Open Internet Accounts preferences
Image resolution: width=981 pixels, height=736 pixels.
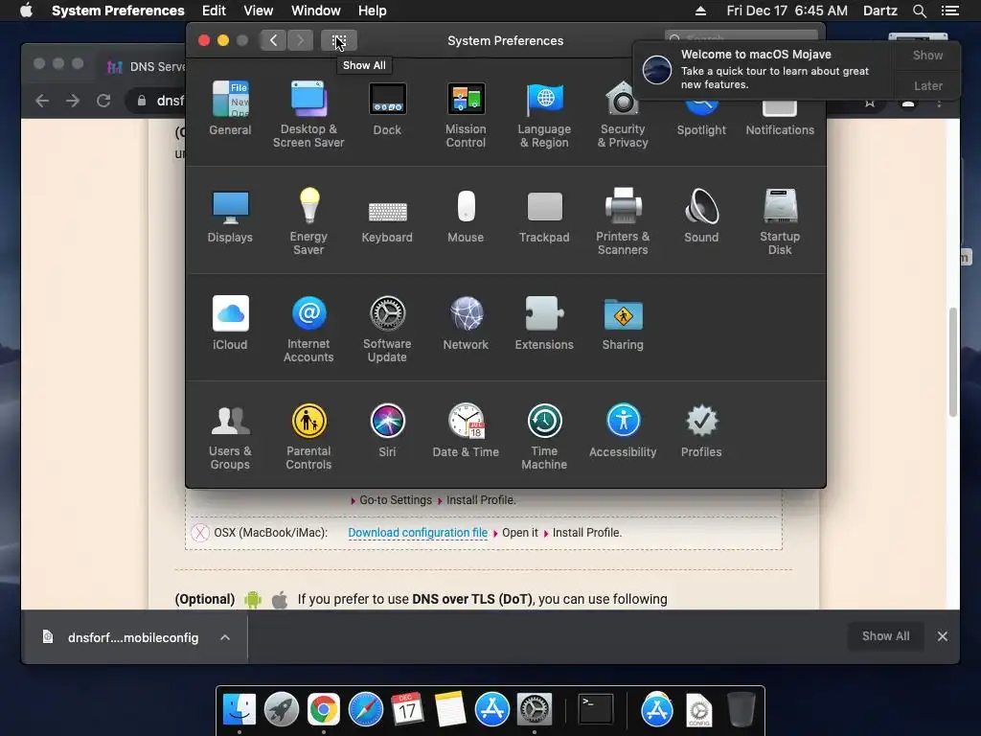[x=308, y=330]
